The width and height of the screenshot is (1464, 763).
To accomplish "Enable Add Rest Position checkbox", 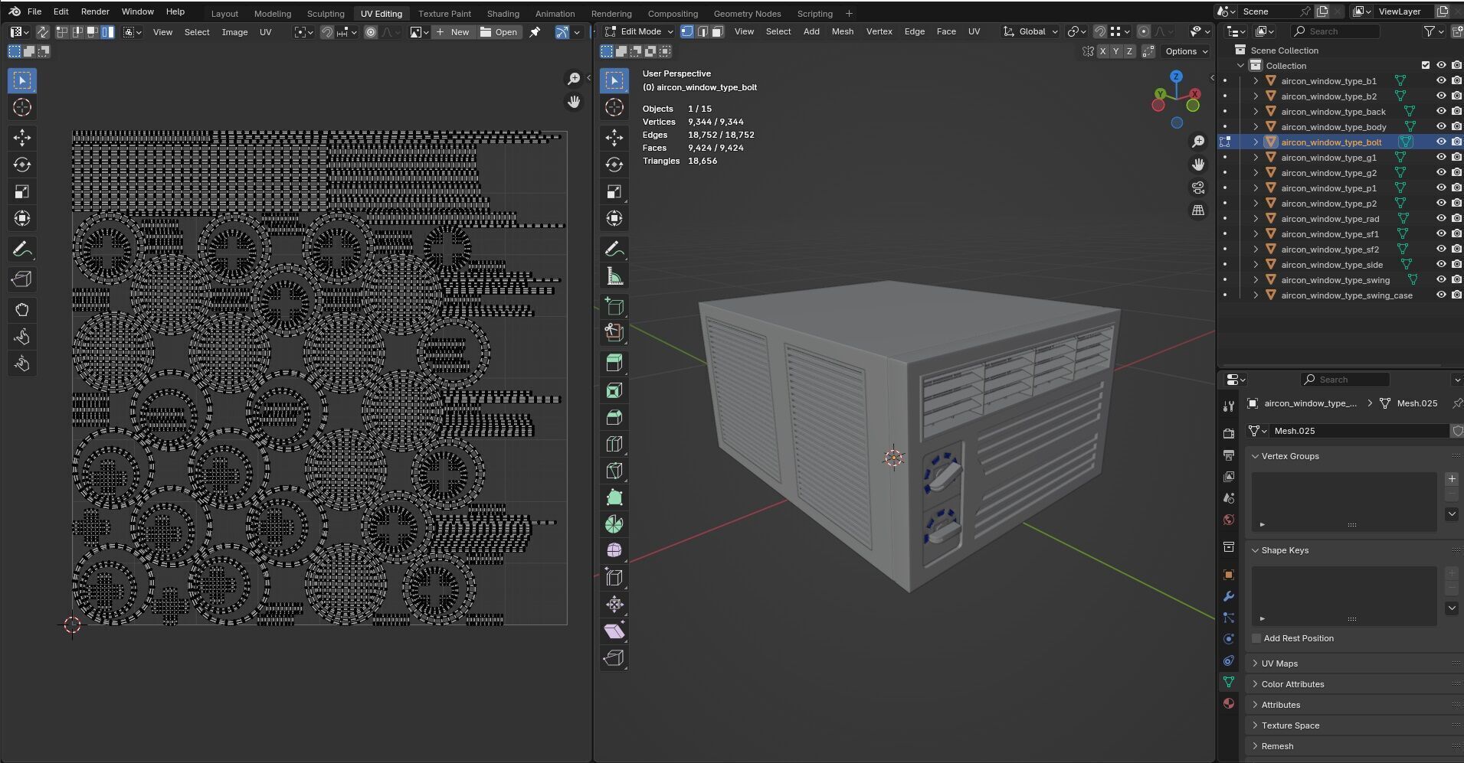I will [x=1256, y=638].
